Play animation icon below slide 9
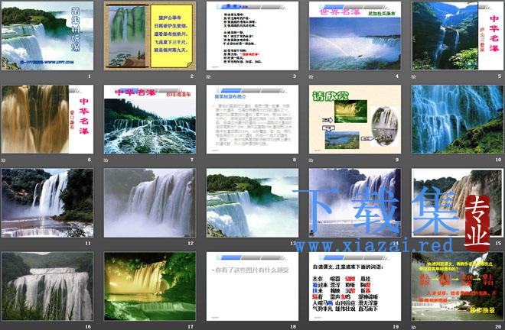 [311, 160]
